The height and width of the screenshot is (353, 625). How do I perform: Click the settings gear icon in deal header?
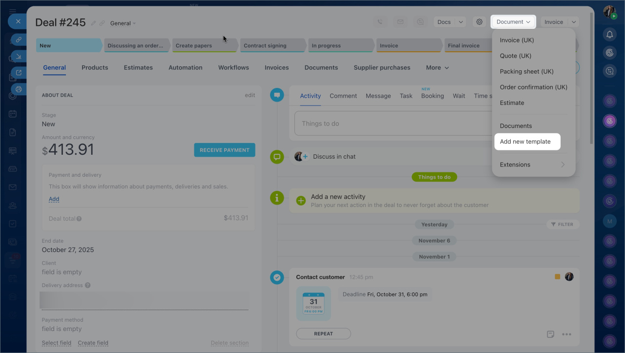click(x=479, y=22)
